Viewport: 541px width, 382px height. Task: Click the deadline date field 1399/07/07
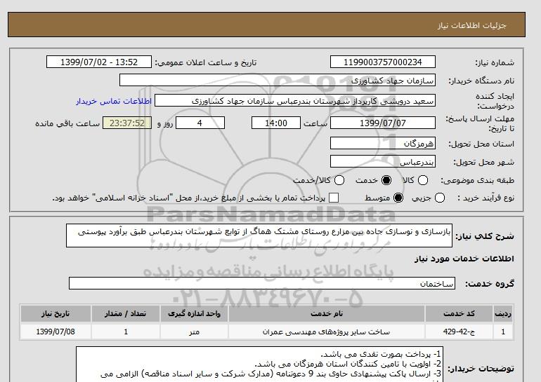tap(383, 123)
